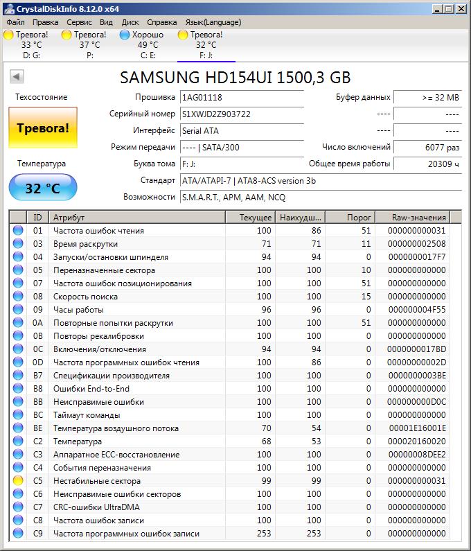Click the status icon of attribute 0C
471x551 pixels.
(x=18, y=349)
